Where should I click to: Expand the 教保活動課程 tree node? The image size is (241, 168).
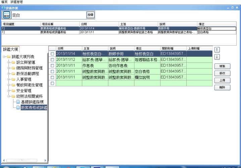[8, 74]
